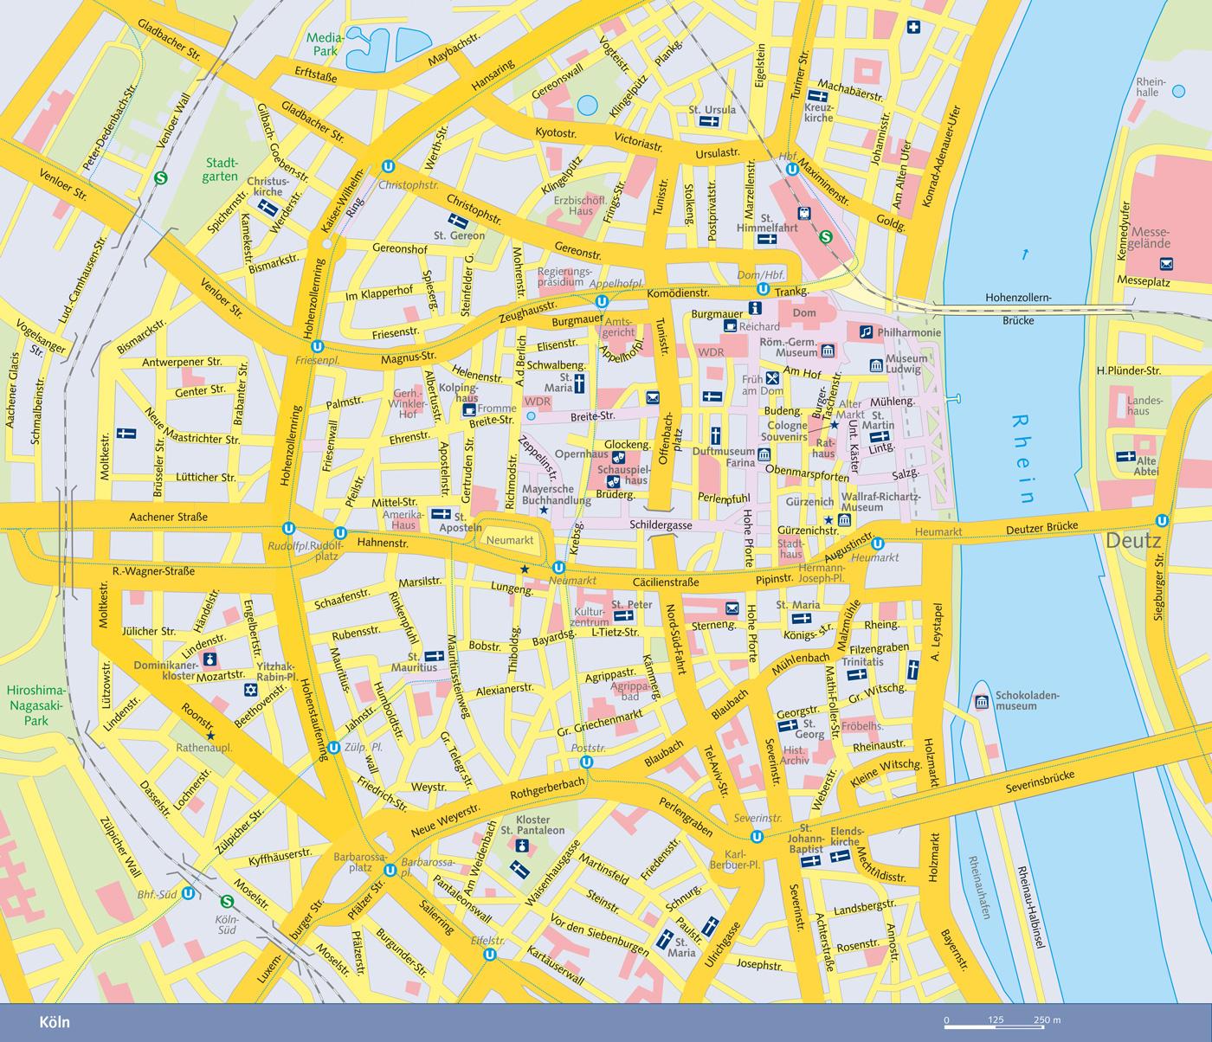
Task: Click the Köln title in footer bar
Action: (x=55, y=1022)
